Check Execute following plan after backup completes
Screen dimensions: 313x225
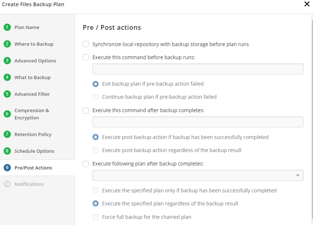(86, 164)
